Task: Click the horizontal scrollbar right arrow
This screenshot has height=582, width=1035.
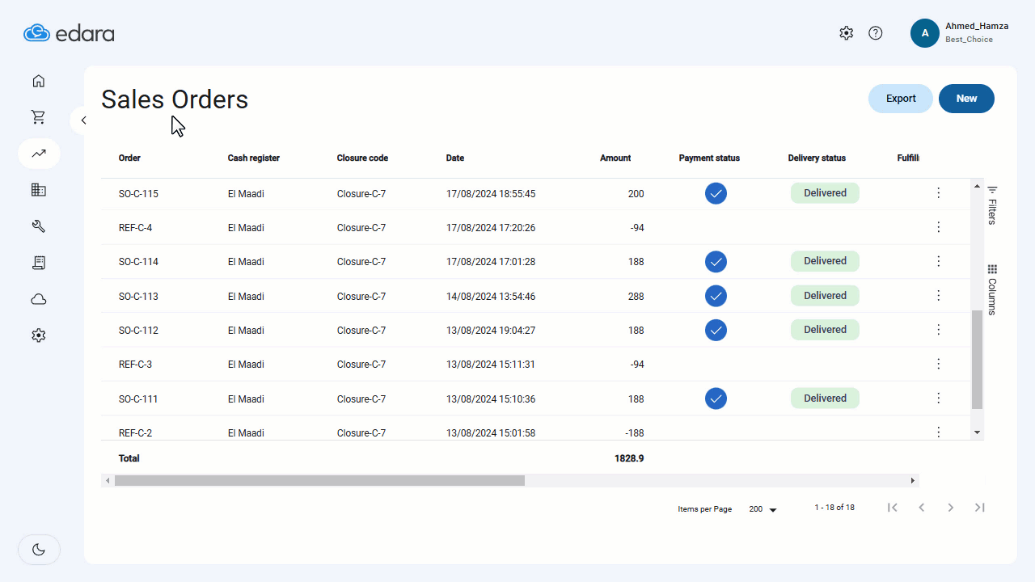Action: [913, 480]
